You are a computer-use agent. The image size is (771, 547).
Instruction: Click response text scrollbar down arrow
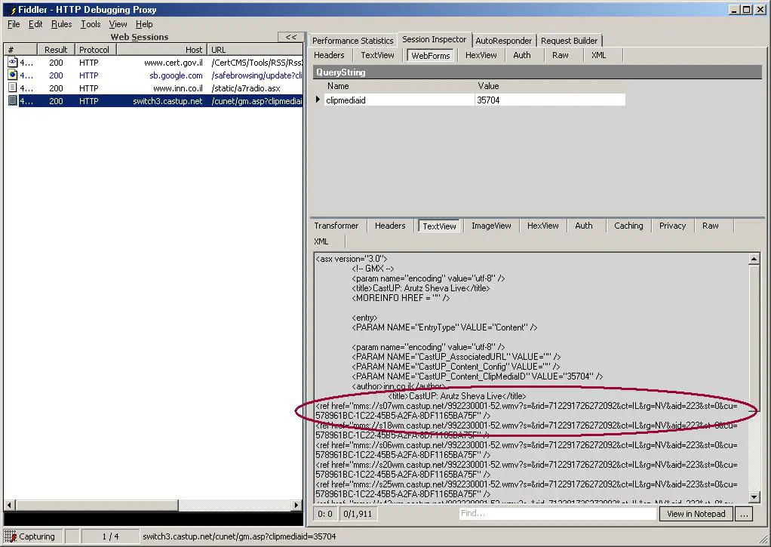point(754,496)
